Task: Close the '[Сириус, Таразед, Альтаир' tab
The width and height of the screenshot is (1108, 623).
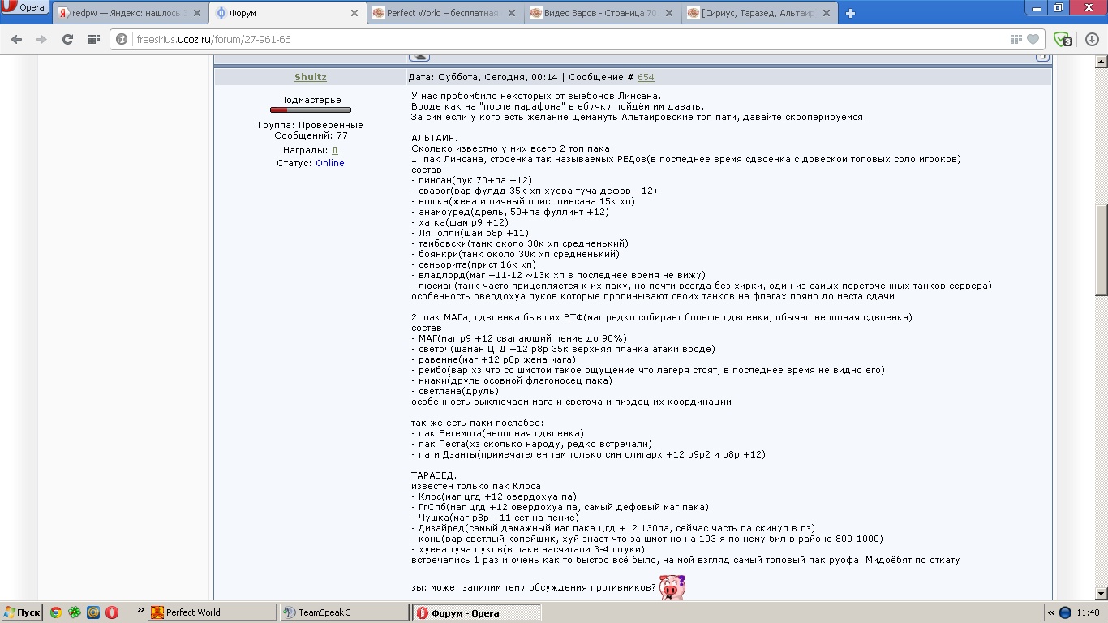Action: pos(827,13)
